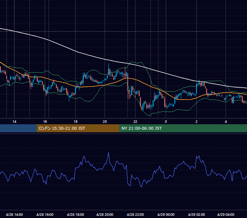247x218 pixels.
Task: Click the 4/28 16:00 time label
Action: (45, 214)
